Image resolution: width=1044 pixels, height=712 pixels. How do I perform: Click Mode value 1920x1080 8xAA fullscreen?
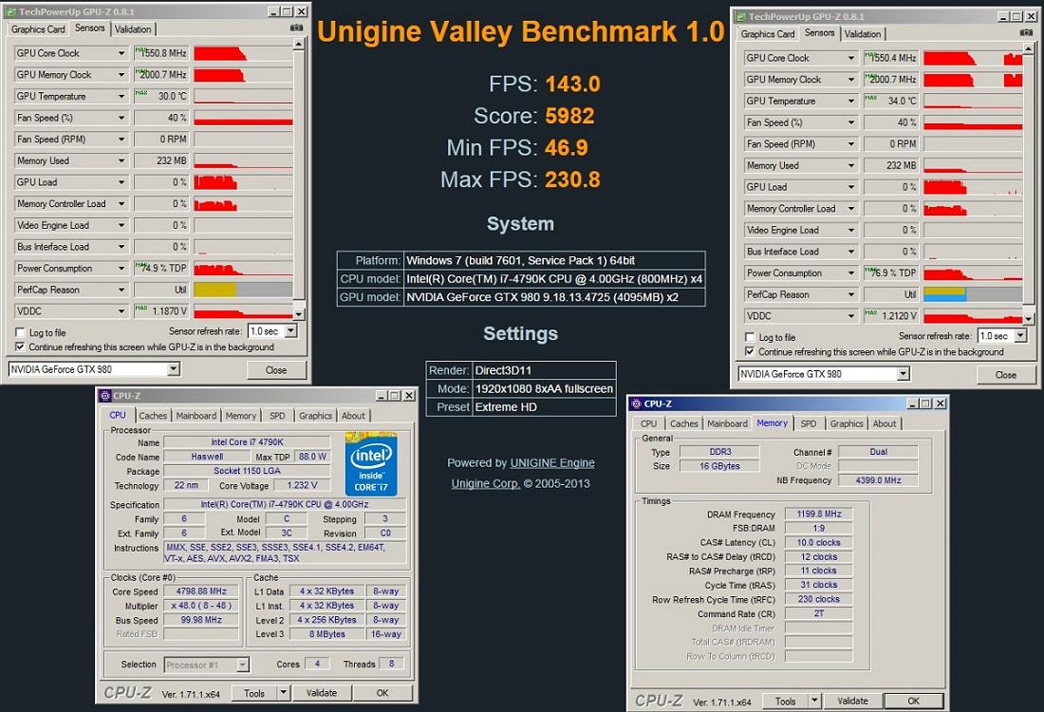(x=544, y=389)
